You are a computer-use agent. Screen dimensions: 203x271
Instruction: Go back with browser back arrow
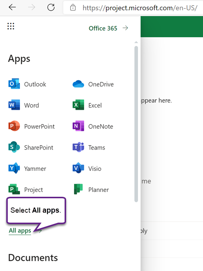point(12,7)
